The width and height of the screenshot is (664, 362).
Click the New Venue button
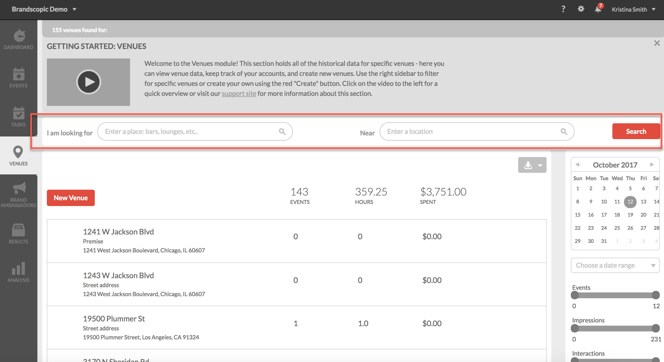[71, 198]
